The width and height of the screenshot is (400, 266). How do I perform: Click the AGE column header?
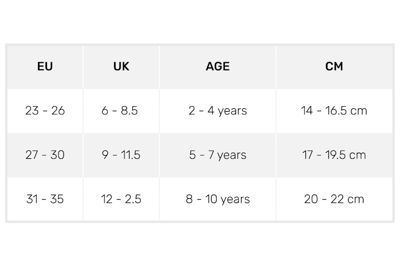(x=217, y=67)
